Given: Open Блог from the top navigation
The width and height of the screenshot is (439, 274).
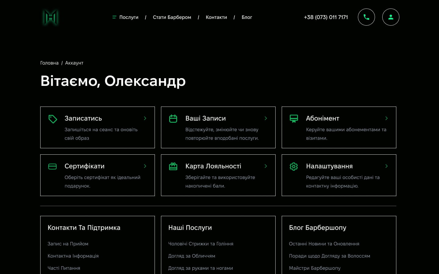Looking at the screenshot, I should coord(247,17).
